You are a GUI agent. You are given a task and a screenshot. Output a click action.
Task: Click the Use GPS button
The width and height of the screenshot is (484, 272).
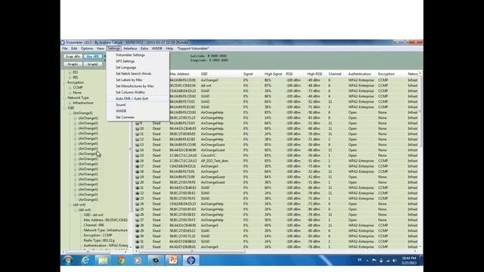[92, 57]
